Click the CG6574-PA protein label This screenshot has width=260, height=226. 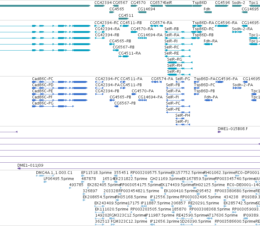point(162,79)
